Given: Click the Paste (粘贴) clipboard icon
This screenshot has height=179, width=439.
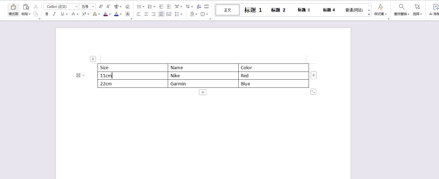Looking at the screenshot, I should click(26, 7).
